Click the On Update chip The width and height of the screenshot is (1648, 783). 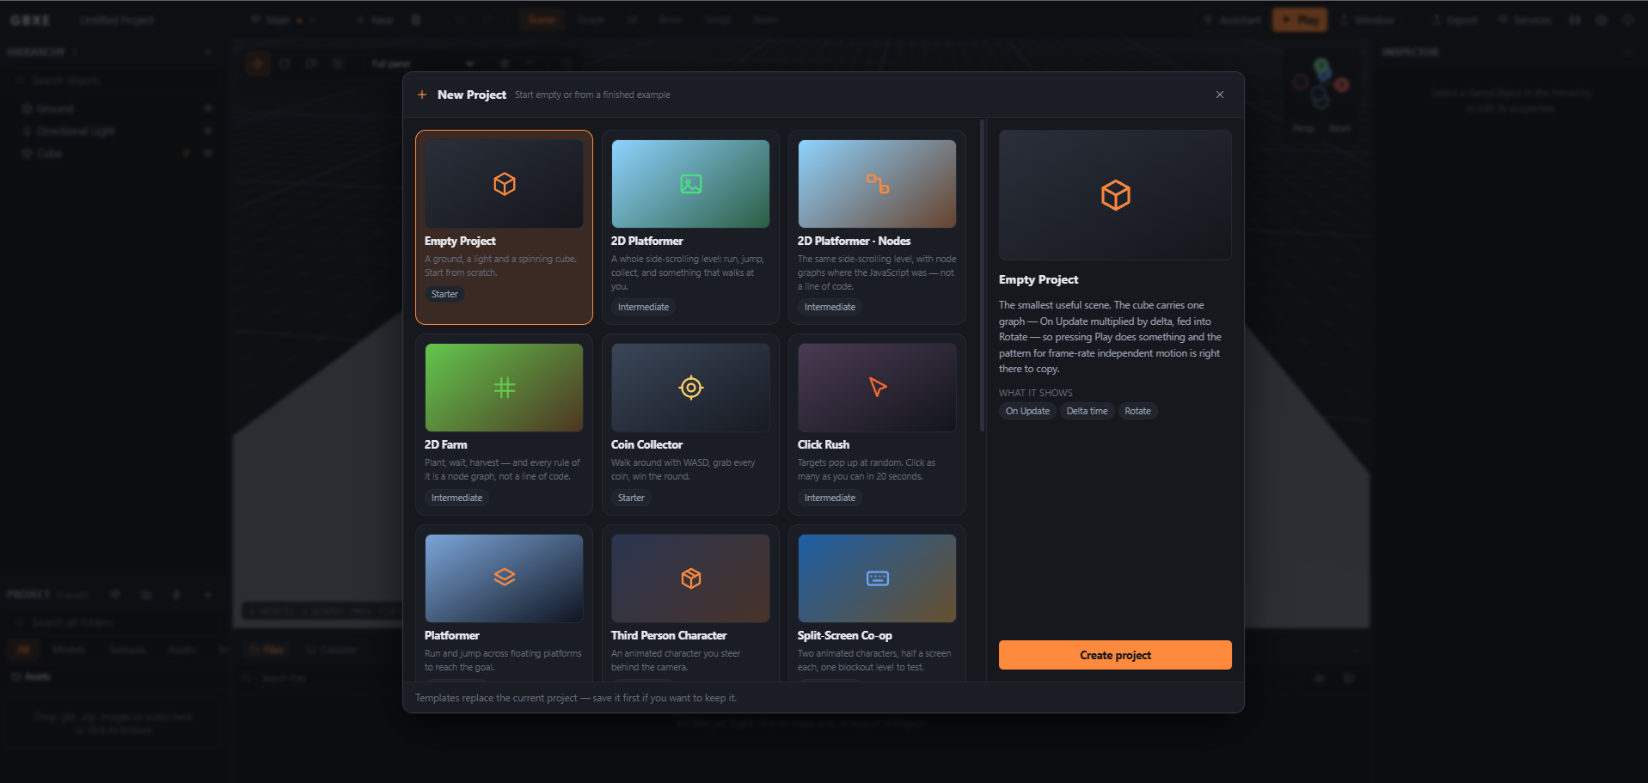point(1027,411)
